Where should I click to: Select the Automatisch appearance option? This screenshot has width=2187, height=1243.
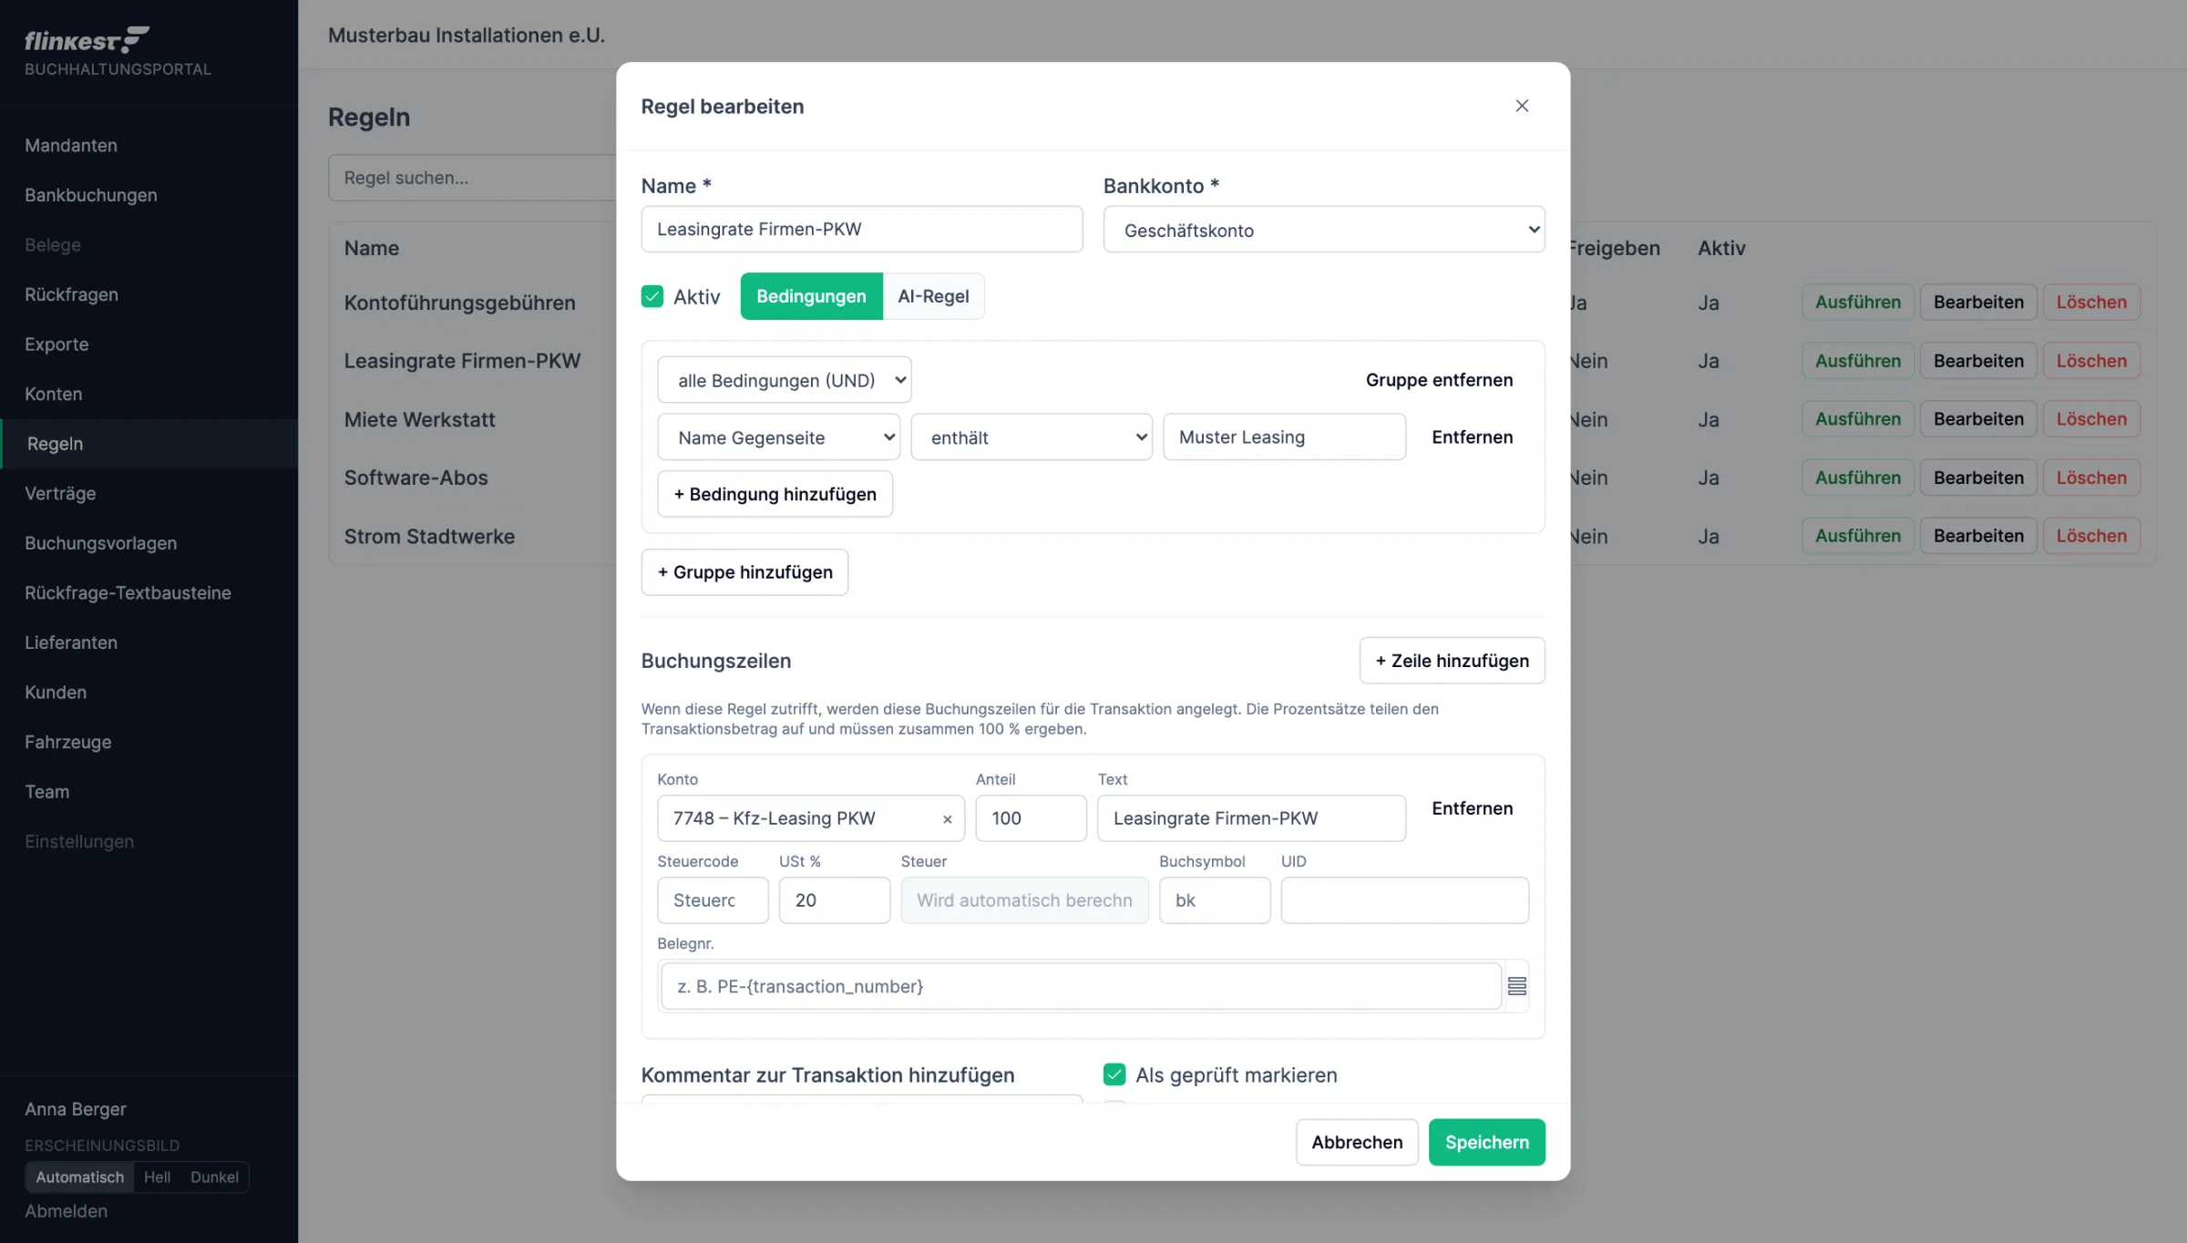79,1176
